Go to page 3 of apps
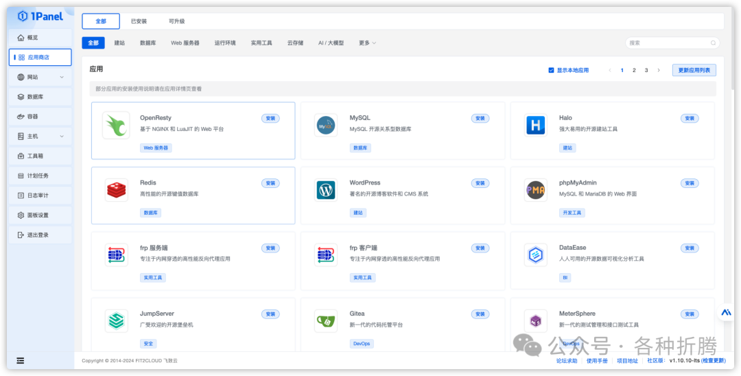This screenshot has height=376, width=741. click(x=646, y=70)
